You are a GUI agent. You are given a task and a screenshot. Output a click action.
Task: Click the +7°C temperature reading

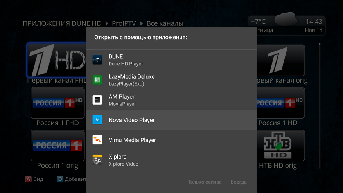click(x=258, y=22)
